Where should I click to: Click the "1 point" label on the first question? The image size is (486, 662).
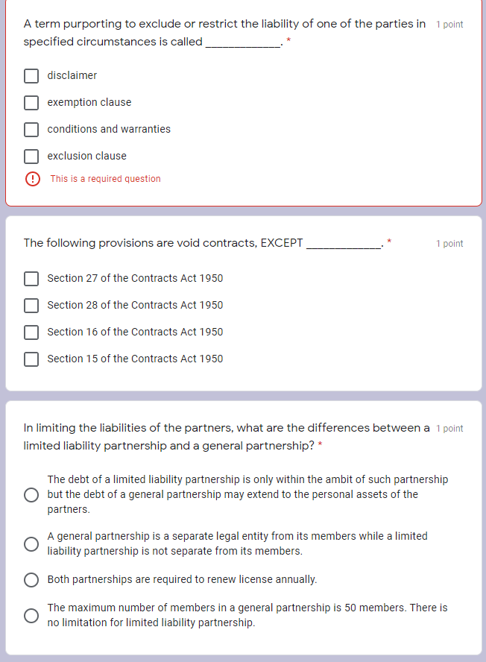coord(449,24)
